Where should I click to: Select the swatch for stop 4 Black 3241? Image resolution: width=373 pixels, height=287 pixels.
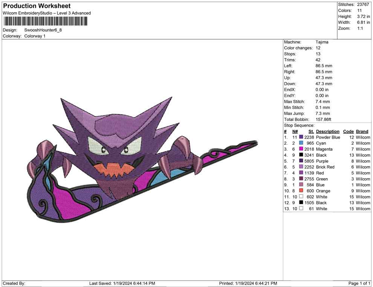pyautogui.click(x=301, y=155)
